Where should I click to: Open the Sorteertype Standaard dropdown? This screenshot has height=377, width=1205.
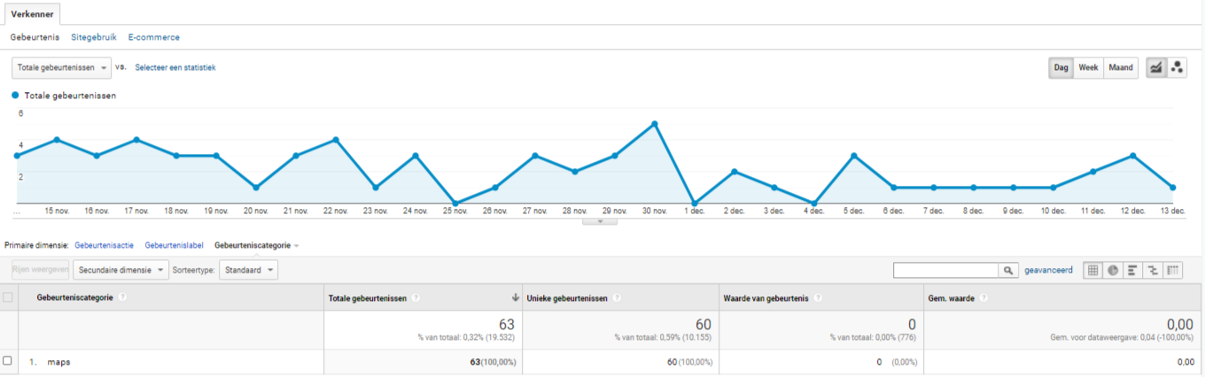click(248, 270)
